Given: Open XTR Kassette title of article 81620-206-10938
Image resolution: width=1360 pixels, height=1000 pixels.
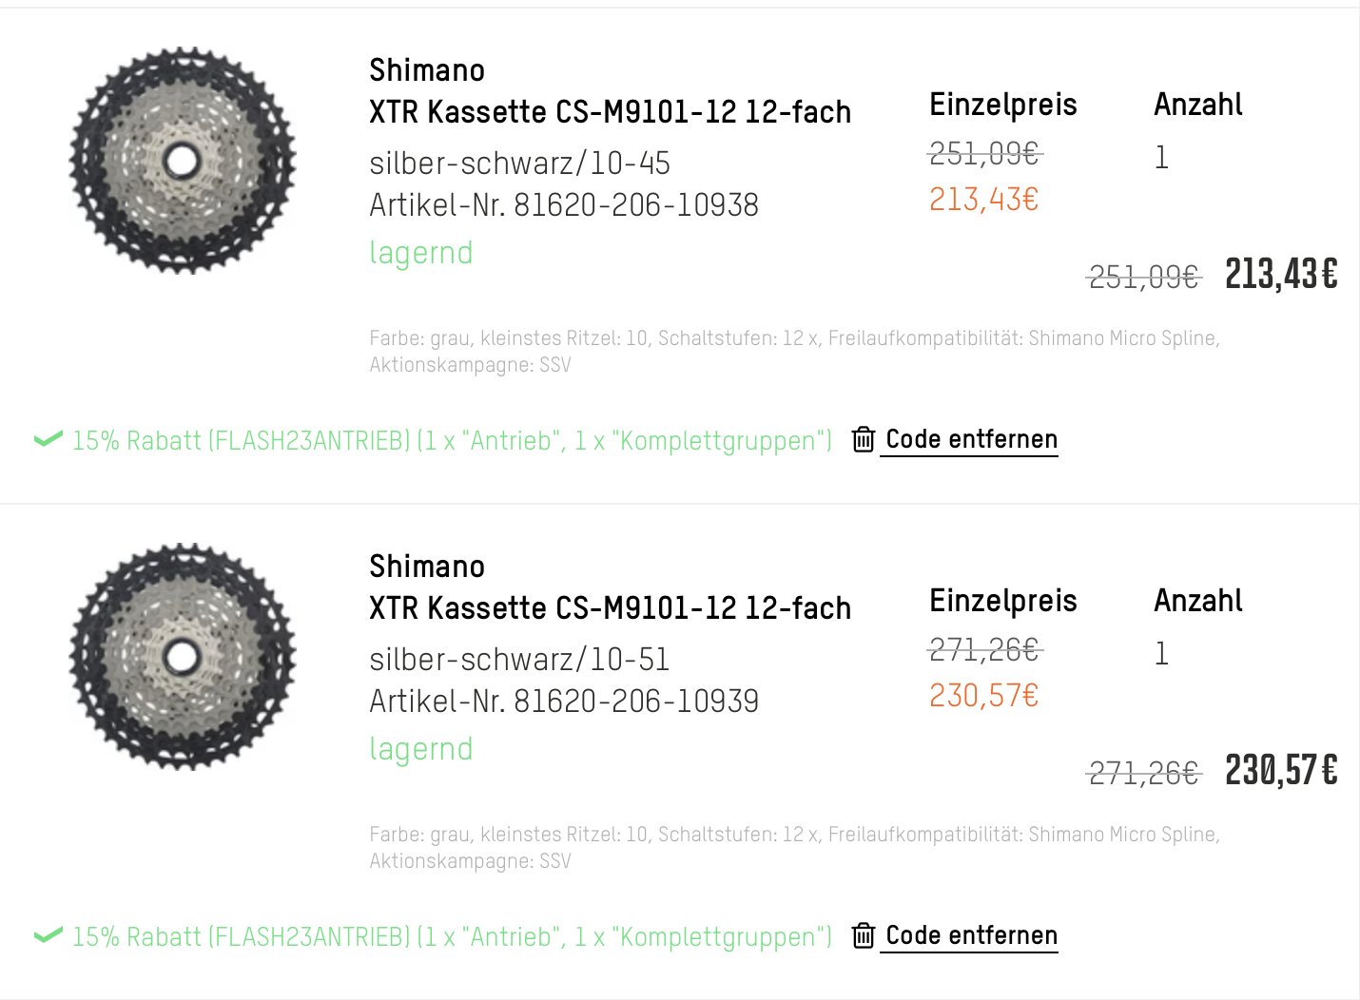Looking at the screenshot, I should (610, 112).
